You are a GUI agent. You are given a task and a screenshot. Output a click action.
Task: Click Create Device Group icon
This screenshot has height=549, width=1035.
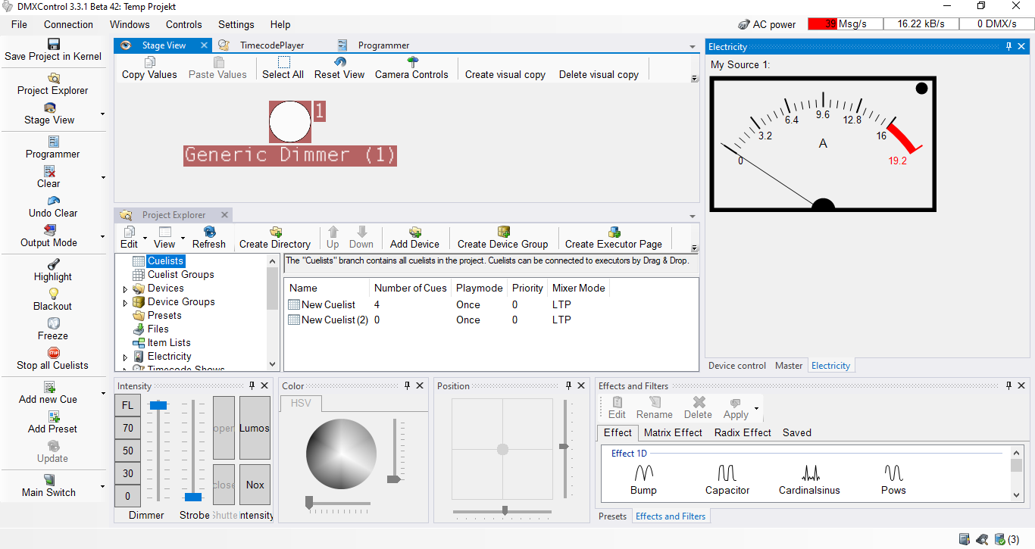(x=502, y=232)
